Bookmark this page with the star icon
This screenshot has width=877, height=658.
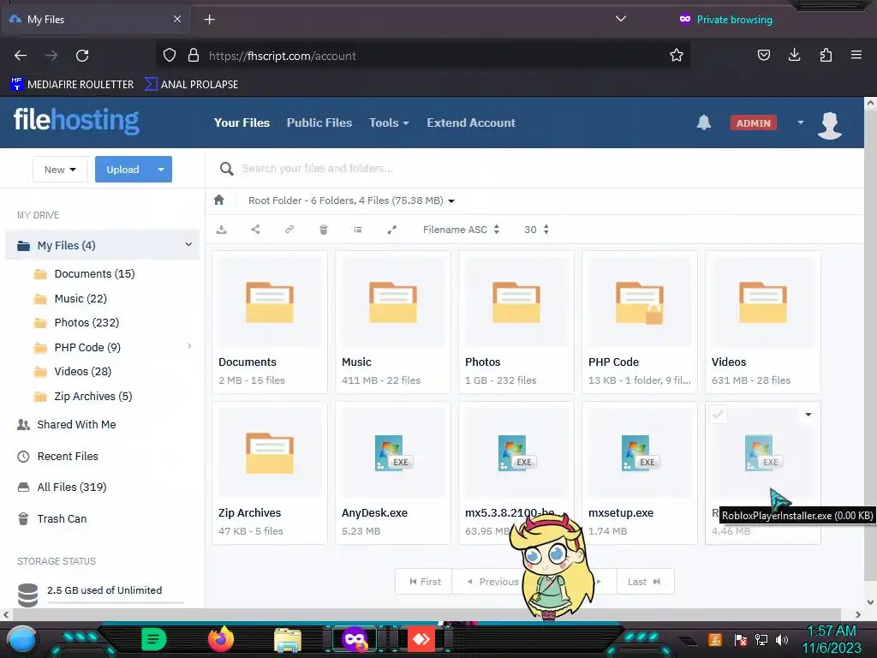point(677,56)
